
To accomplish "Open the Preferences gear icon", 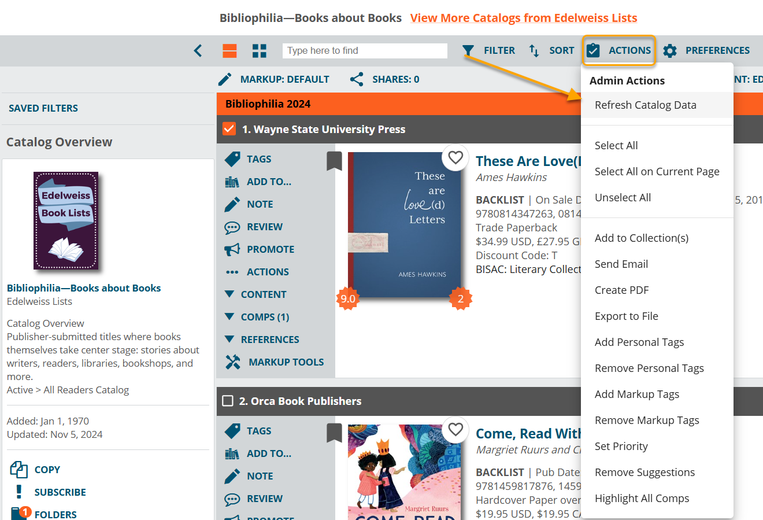I will (670, 51).
